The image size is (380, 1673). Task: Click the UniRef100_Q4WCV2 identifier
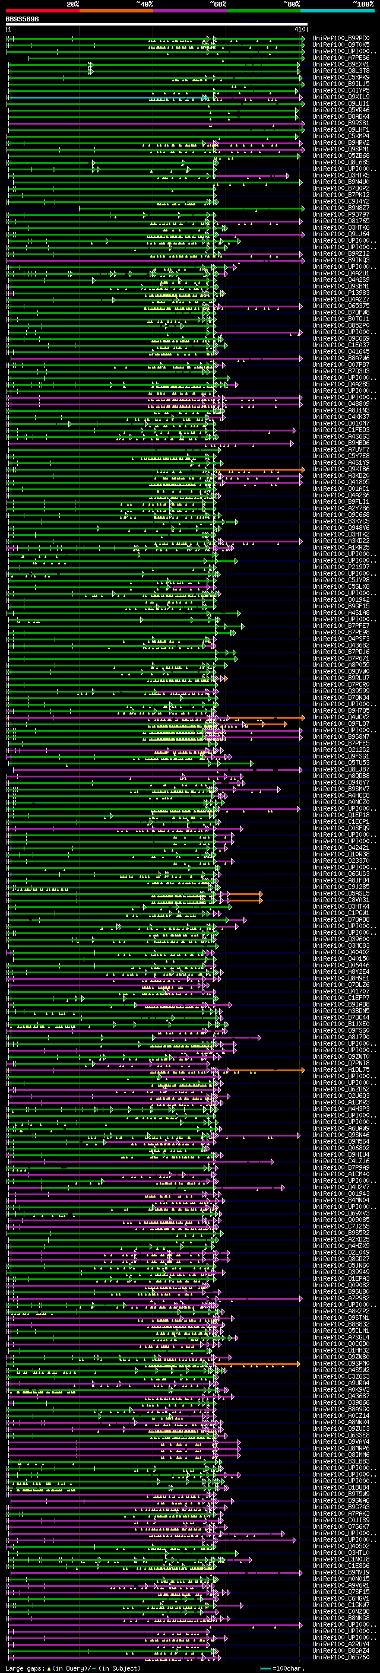click(x=340, y=716)
